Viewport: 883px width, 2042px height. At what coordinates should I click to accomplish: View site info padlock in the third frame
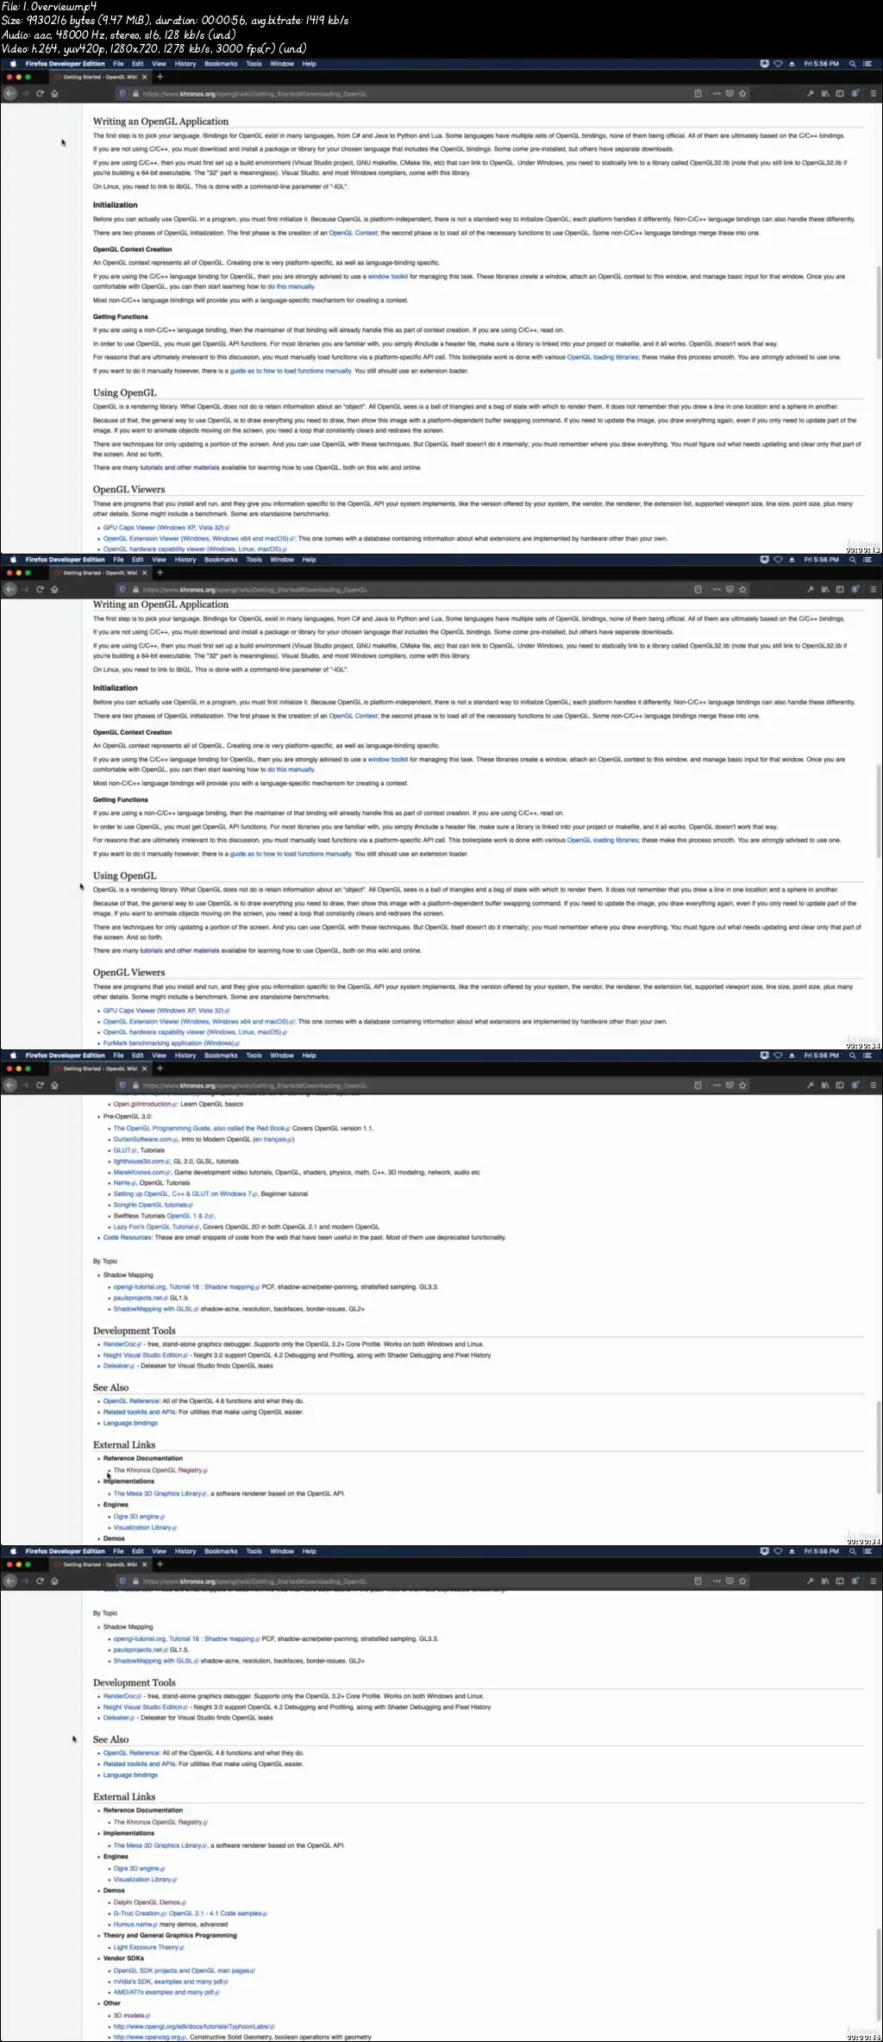point(135,1085)
